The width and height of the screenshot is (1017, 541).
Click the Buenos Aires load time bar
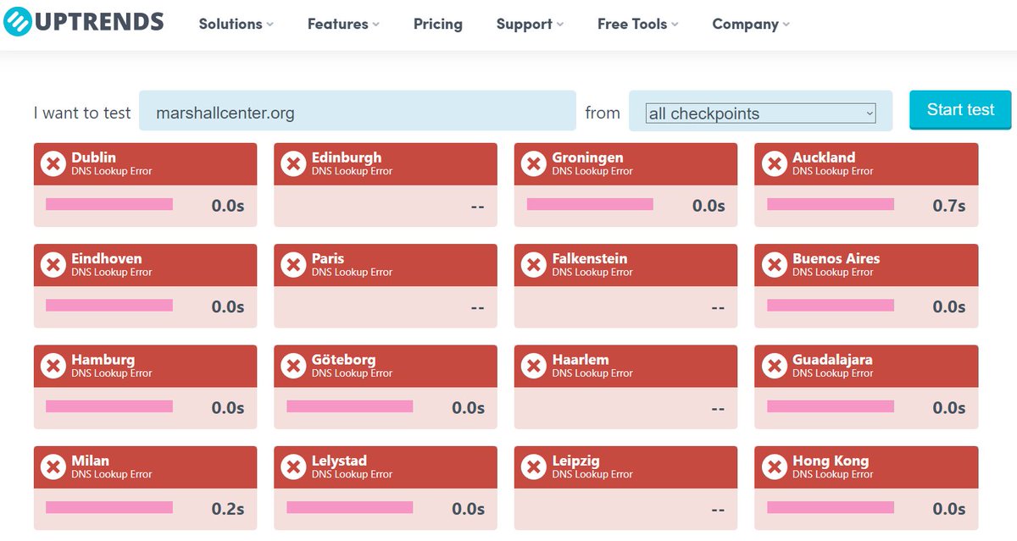pyautogui.click(x=831, y=305)
